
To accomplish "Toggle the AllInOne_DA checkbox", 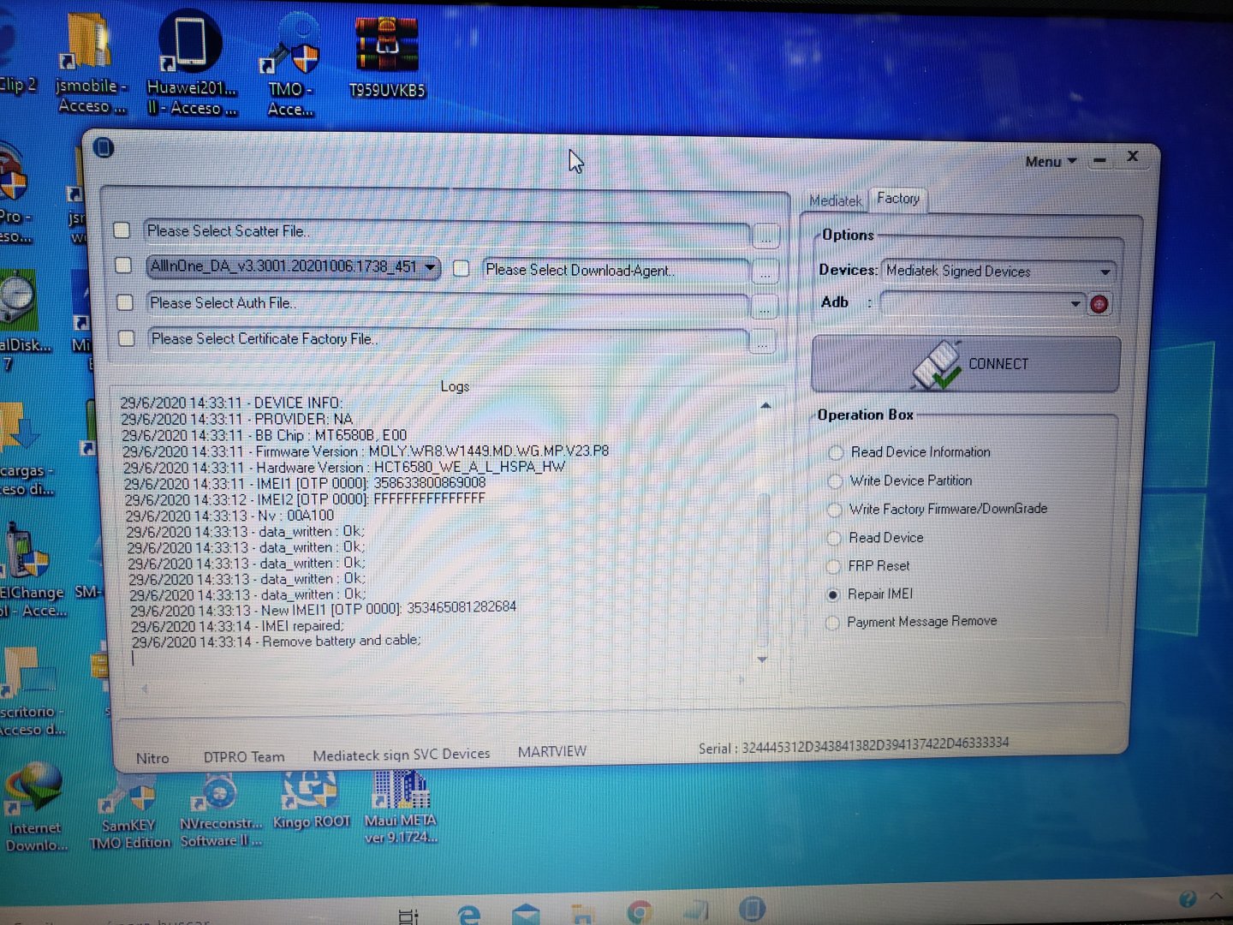I will (x=123, y=265).
